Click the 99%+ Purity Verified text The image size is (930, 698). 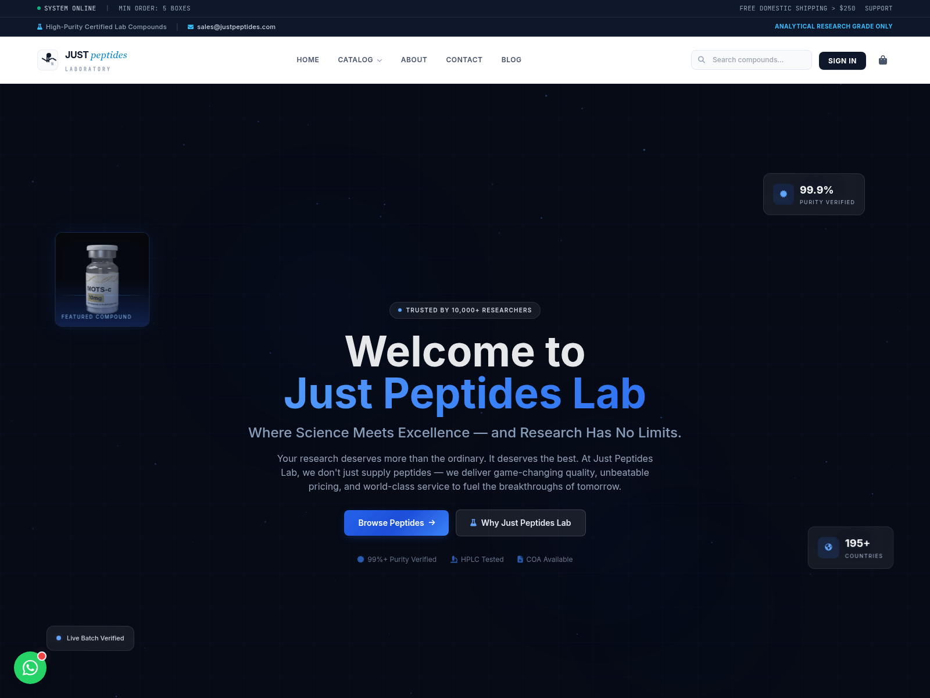(x=402, y=560)
